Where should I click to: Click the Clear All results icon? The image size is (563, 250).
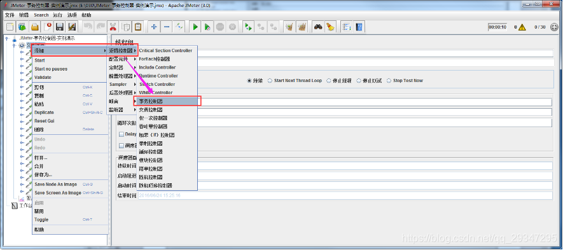tap(302, 27)
